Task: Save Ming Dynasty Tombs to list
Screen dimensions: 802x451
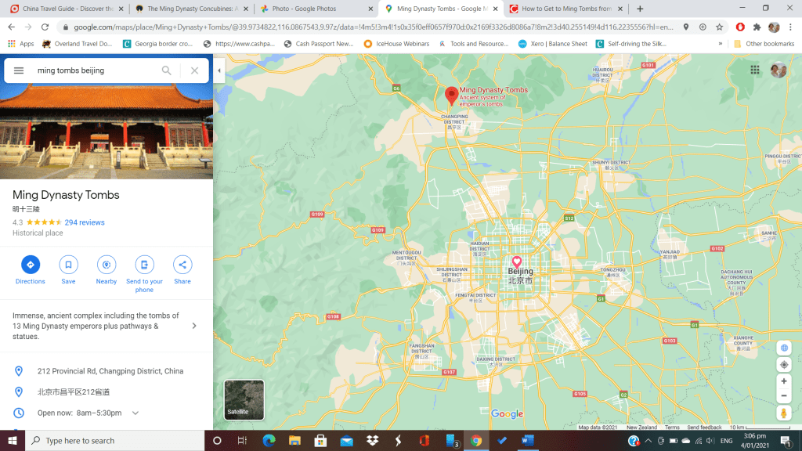Action: click(68, 265)
